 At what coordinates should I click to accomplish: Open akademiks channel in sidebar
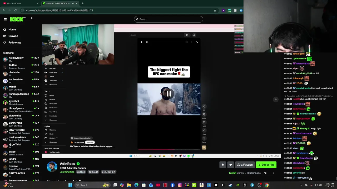click(x=21, y=117)
